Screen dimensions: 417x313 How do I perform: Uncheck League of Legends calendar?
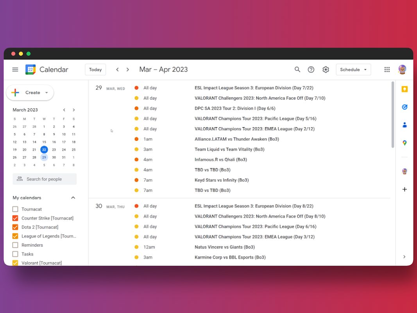click(x=15, y=236)
